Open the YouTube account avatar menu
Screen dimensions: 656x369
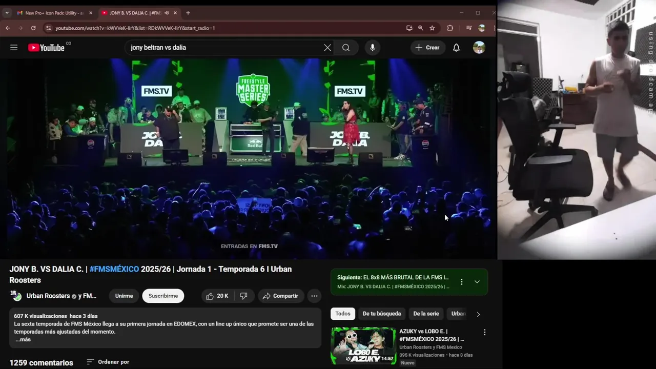(479, 48)
